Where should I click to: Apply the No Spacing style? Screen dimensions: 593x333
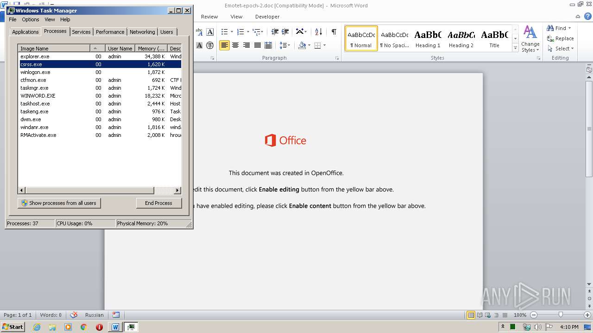[395, 38]
